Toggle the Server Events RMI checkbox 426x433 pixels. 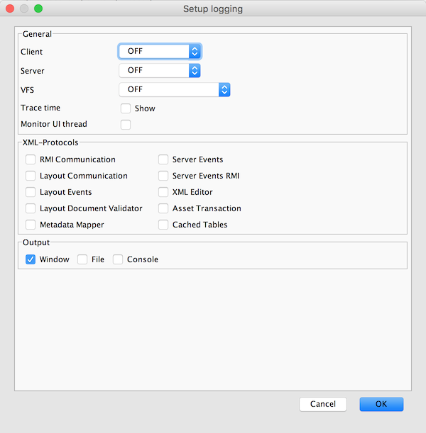tap(163, 176)
